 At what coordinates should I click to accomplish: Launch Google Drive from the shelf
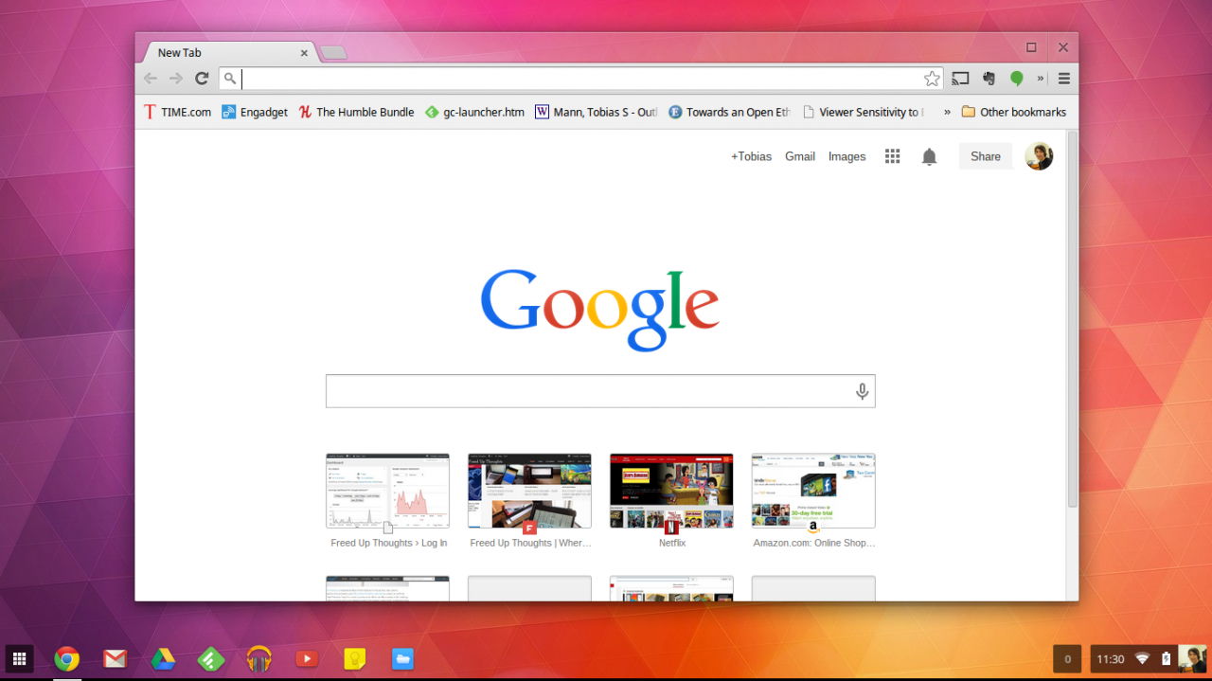pyautogui.click(x=163, y=658)
